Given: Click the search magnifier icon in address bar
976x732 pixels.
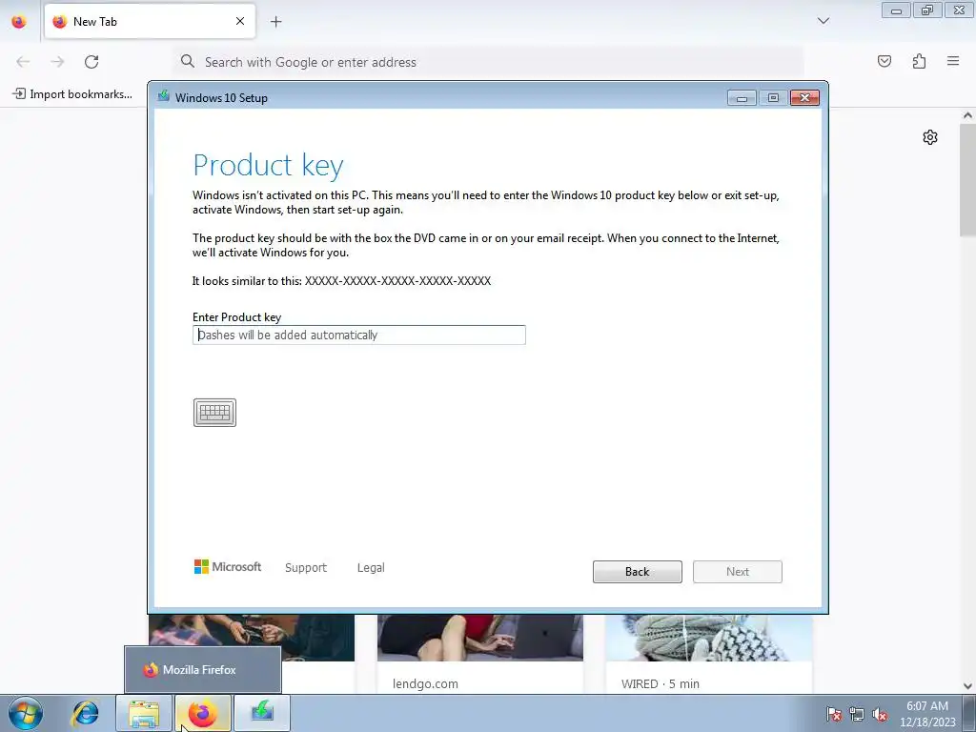Looking at the screenshot, I should (188, 61).
